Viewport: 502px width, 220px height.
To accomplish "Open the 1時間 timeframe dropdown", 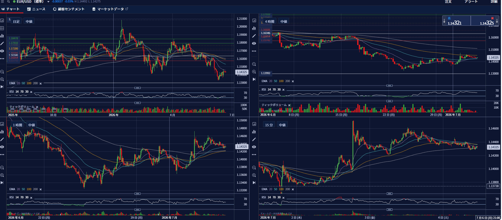I will tap(18, 125).
